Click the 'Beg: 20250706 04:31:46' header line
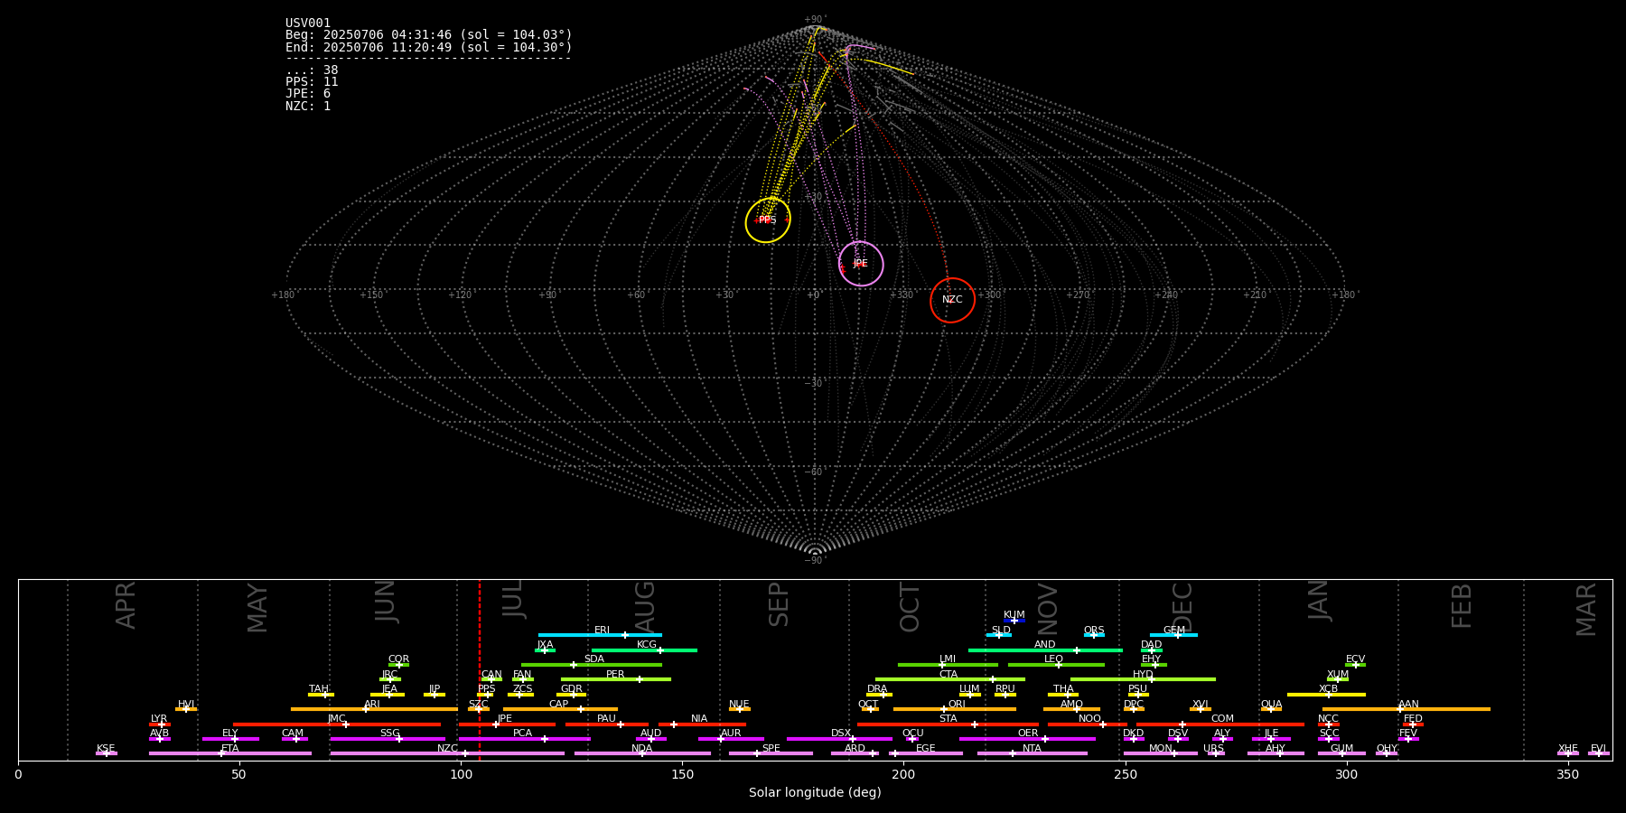 429,34
